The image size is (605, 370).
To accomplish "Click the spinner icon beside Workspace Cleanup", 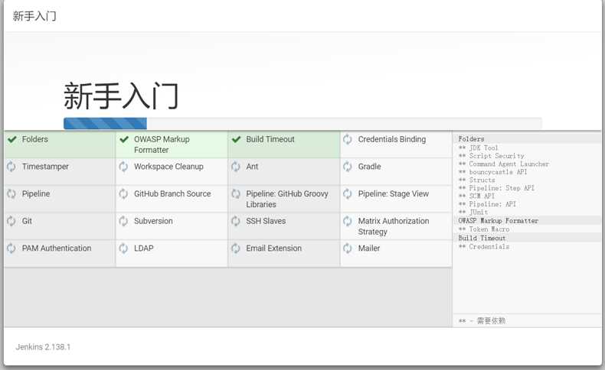I will [x=123, y=167].
